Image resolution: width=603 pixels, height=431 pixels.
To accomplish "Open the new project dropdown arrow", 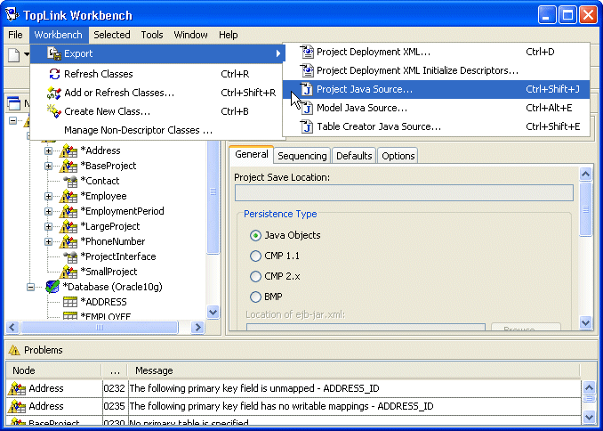I will (27, 54).
